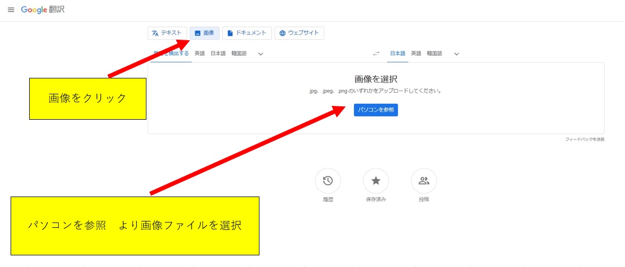
Task: Open the ウェブサイト translation tab
Action: tap(299, 33)
